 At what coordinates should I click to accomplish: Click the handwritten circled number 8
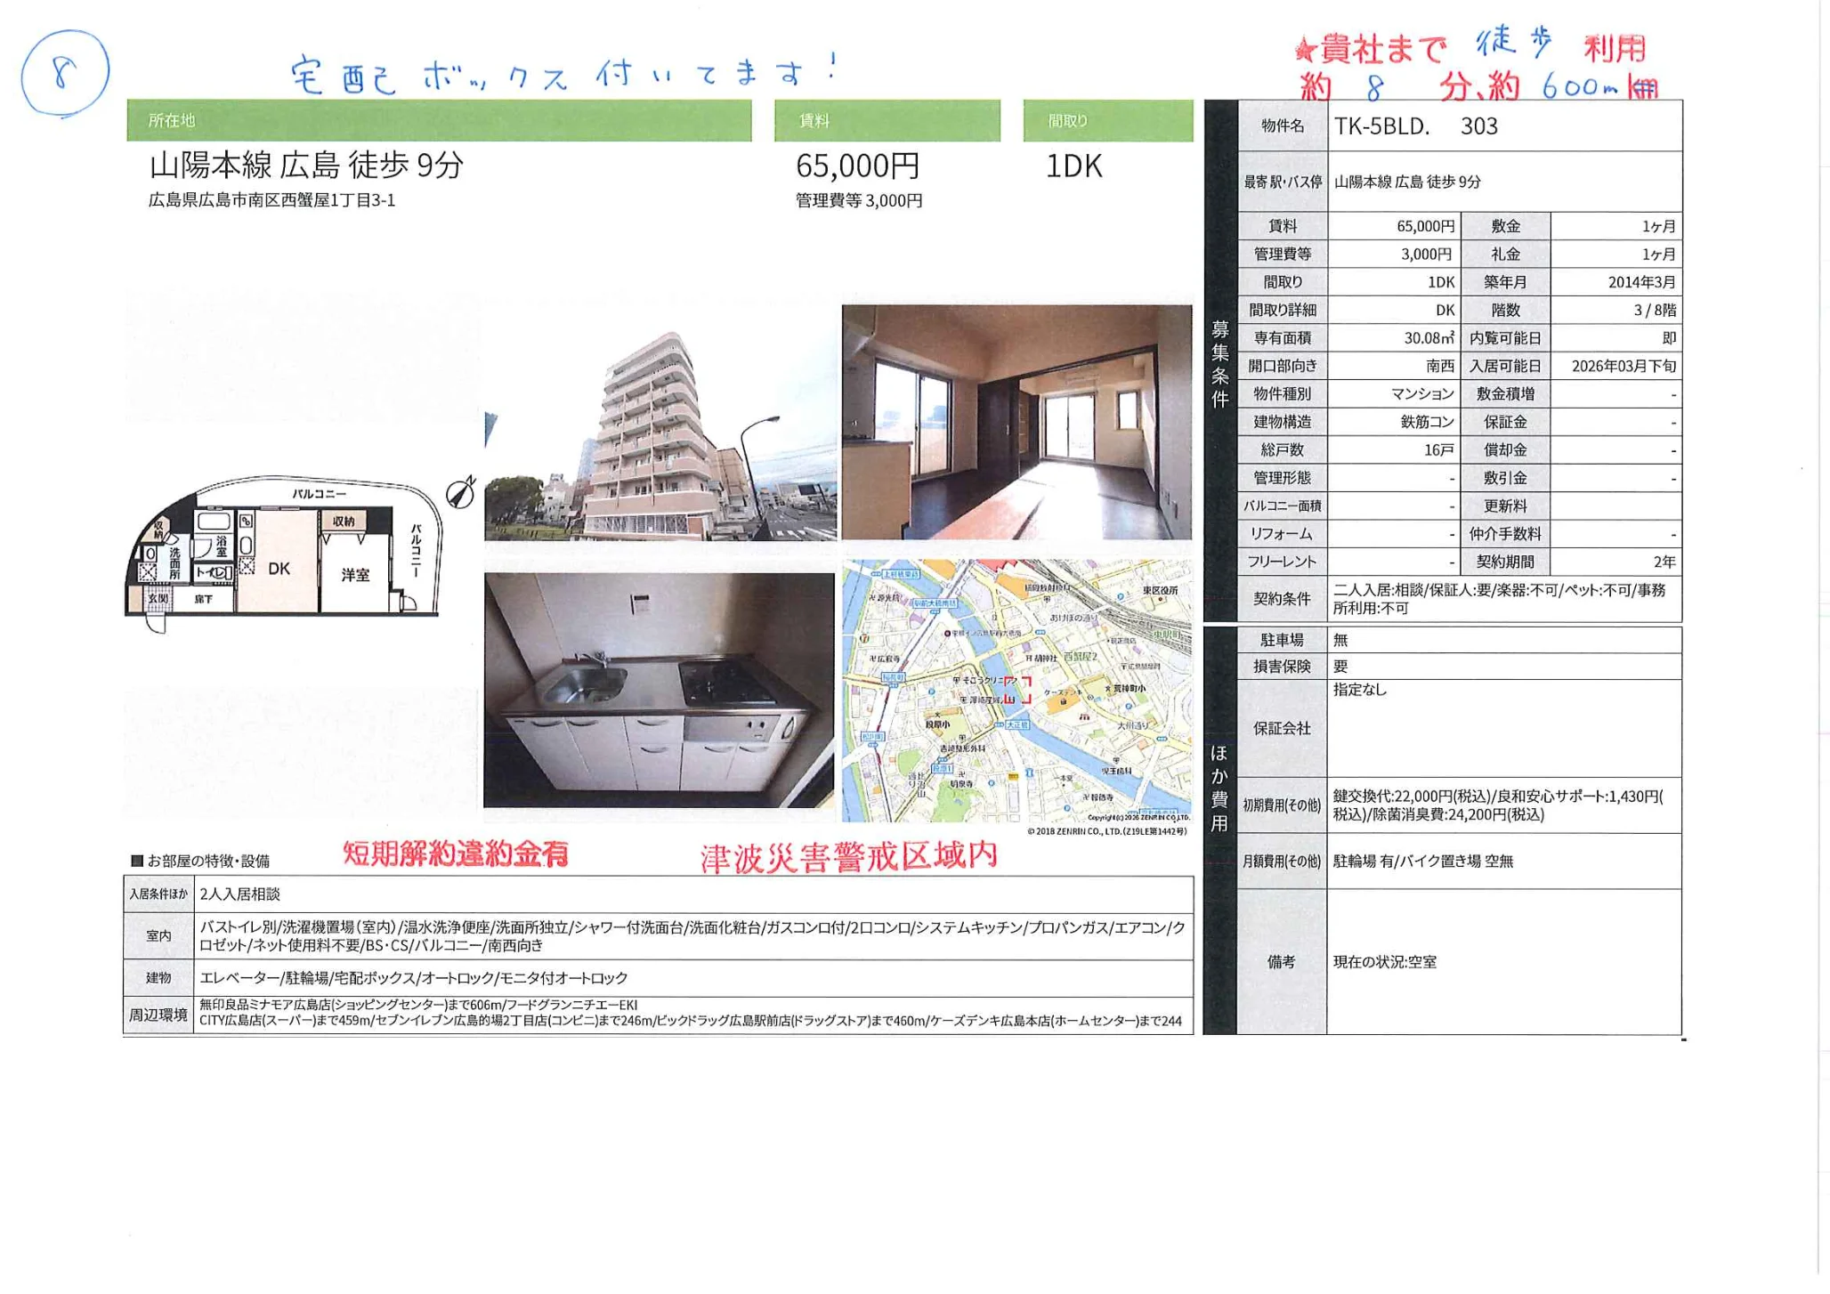click(64, 73)
